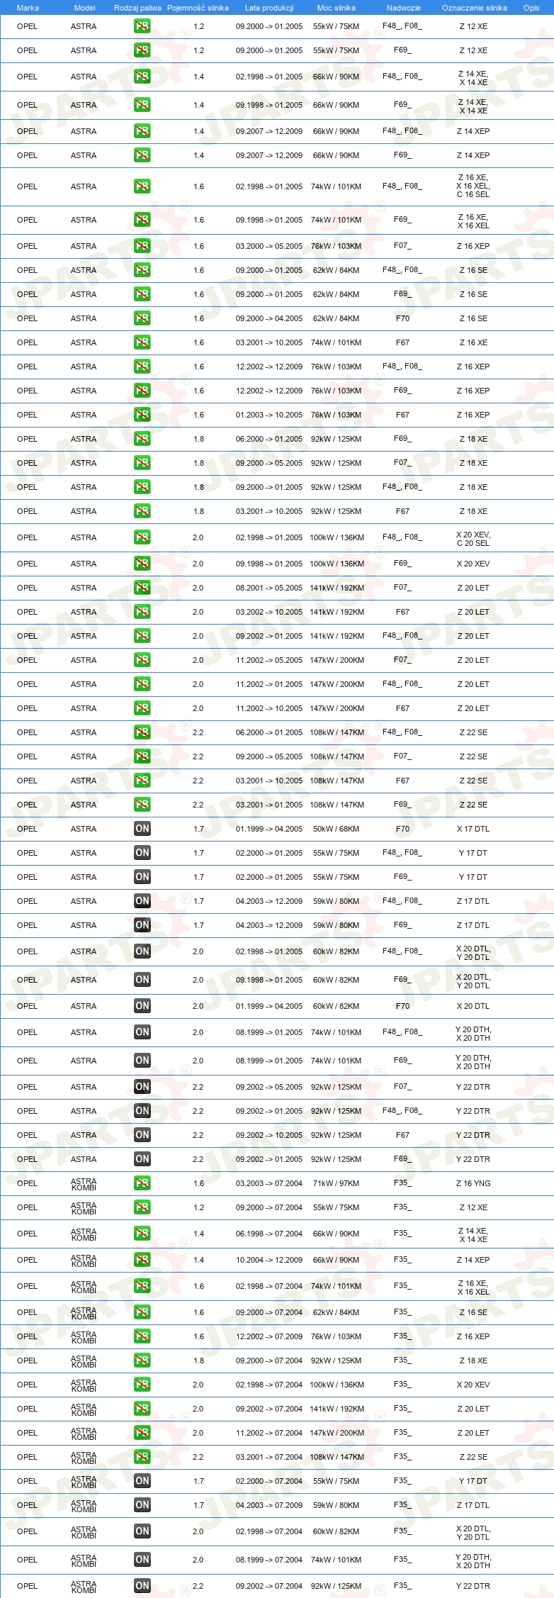The width and height of the screenshot is (554, 1598).
Task: Select F70 body cell in X 17 DTL row
Action: [x=402, y=829]
